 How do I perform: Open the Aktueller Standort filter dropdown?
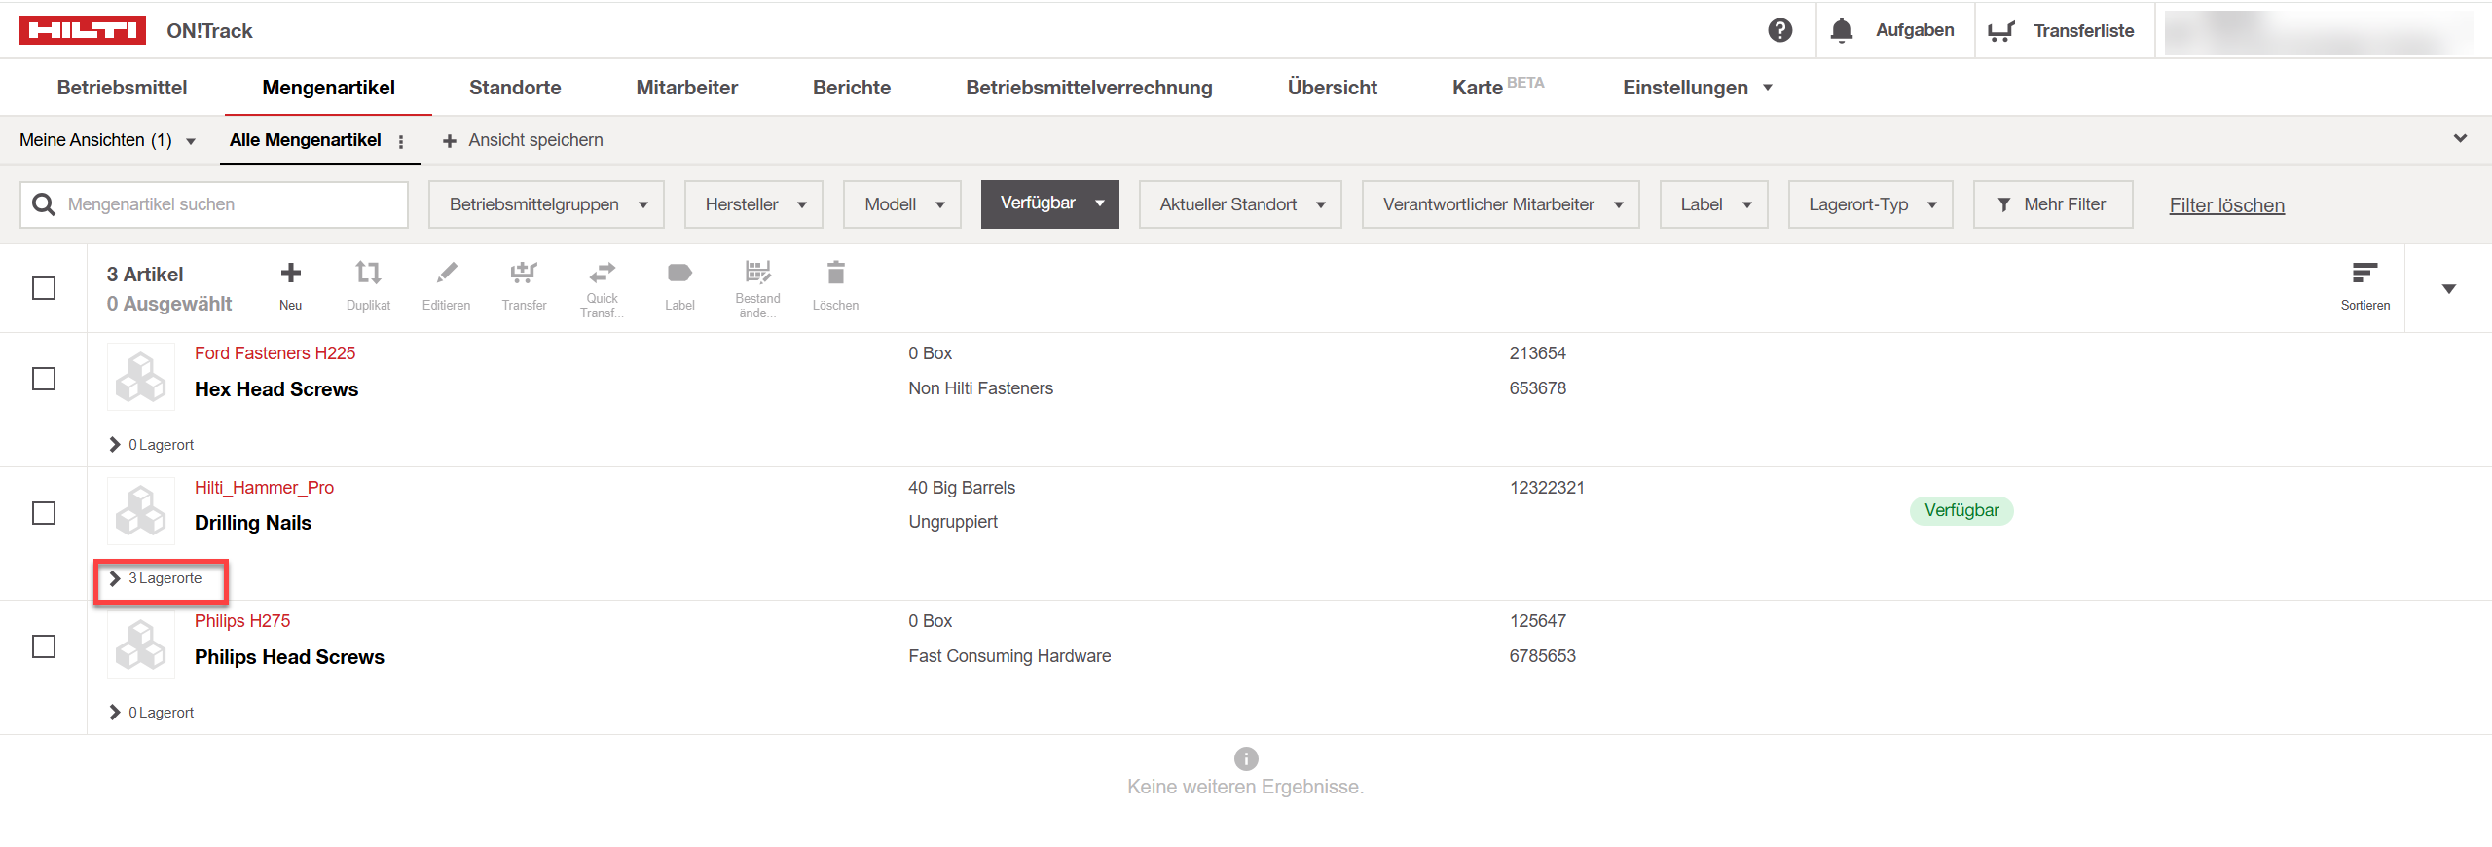pos(1240,204)
